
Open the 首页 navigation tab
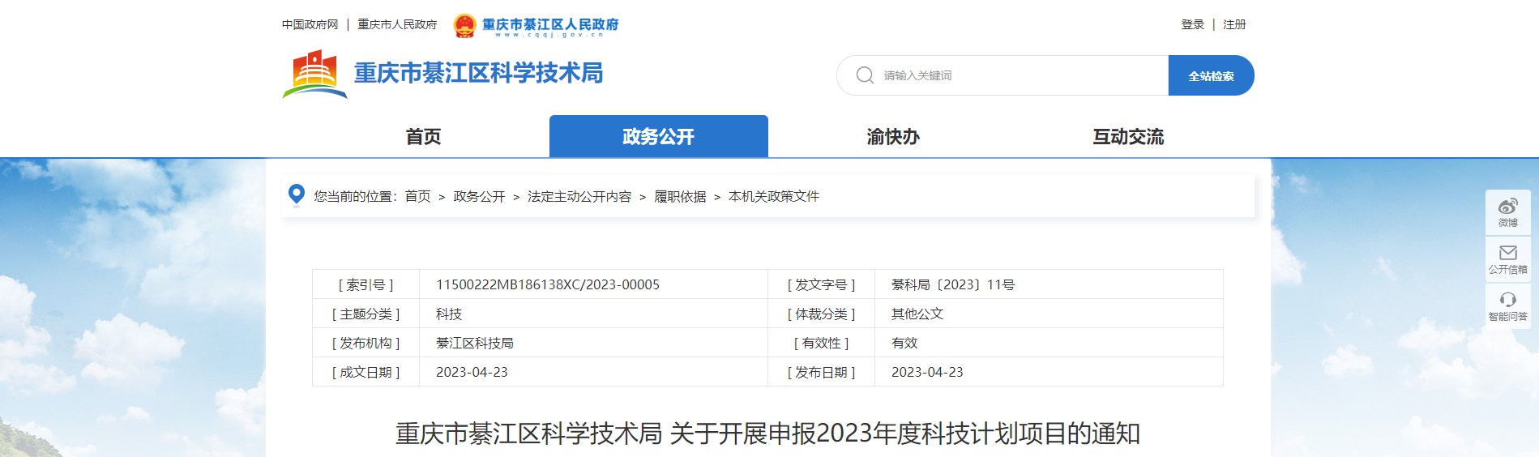click(423, 137)
